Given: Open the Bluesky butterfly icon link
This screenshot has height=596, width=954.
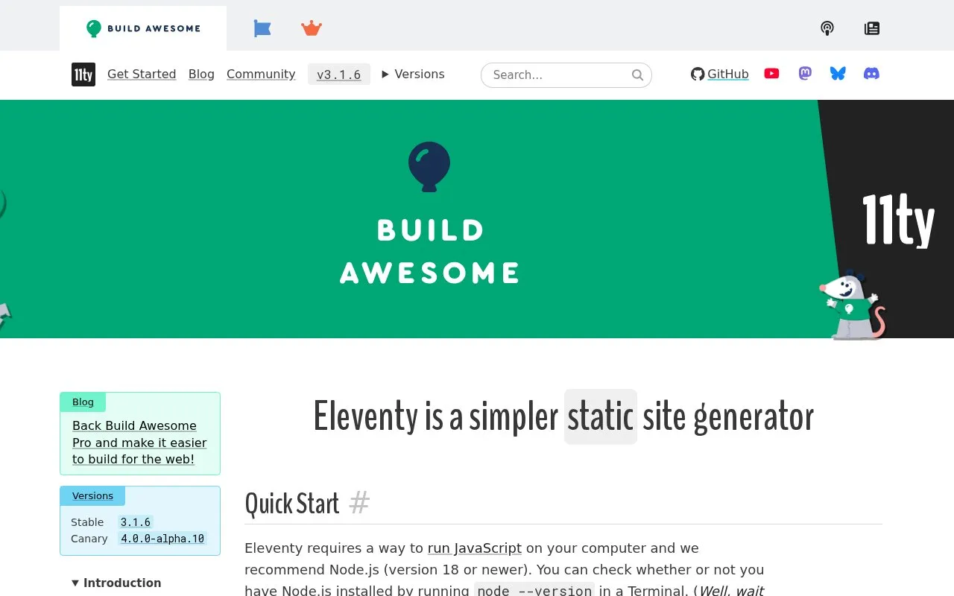Looking at the screenshot, I should (838, 73).
